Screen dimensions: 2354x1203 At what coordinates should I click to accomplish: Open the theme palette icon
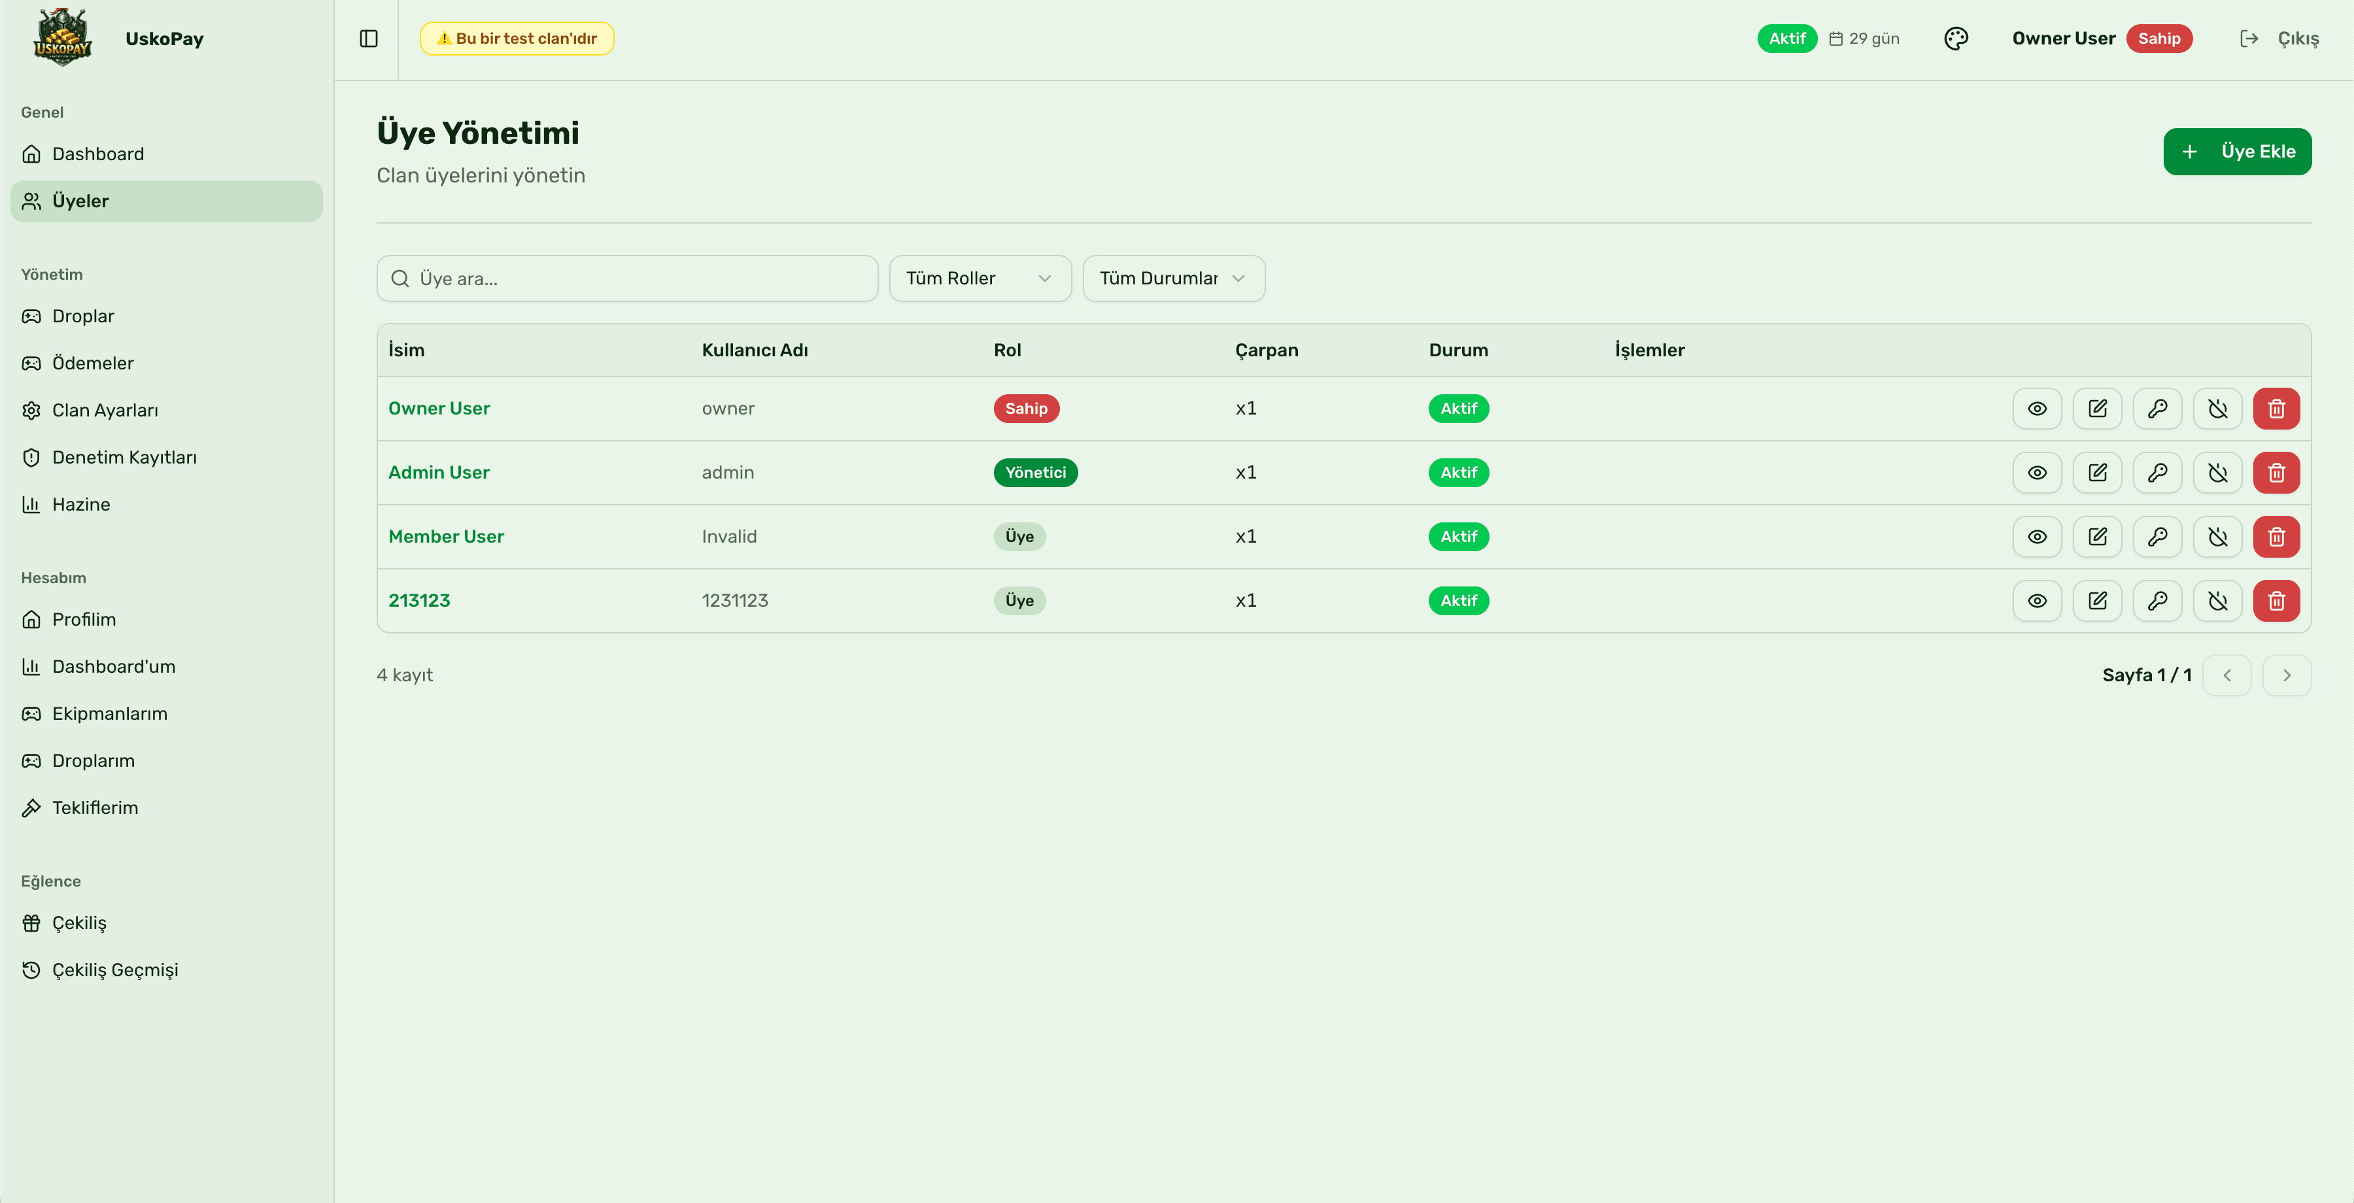[1956, 39]
